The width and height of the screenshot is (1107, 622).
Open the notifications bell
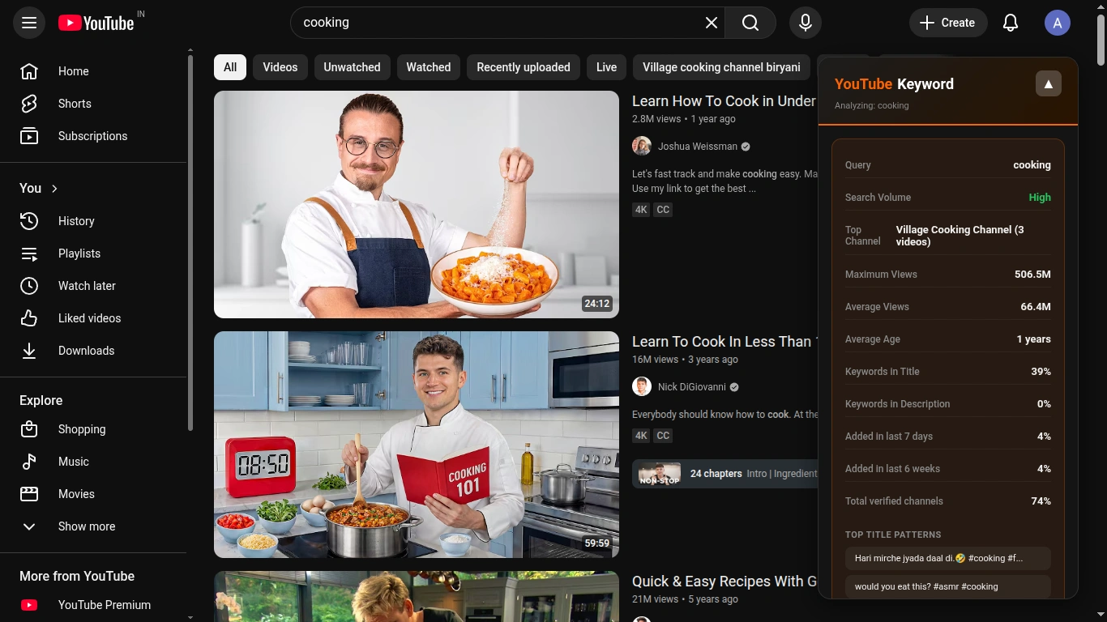pos(1010,23)
